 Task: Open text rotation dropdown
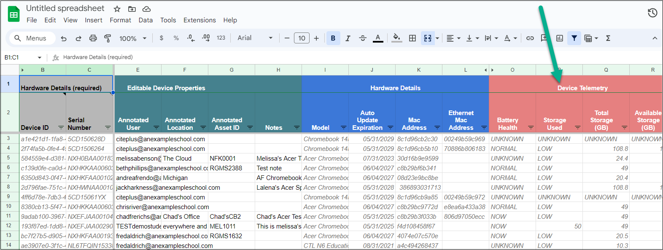coord(510,38)
